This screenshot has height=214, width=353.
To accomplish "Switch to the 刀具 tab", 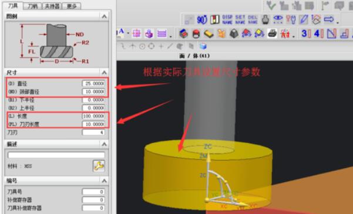I will click(x=13, y=6).
